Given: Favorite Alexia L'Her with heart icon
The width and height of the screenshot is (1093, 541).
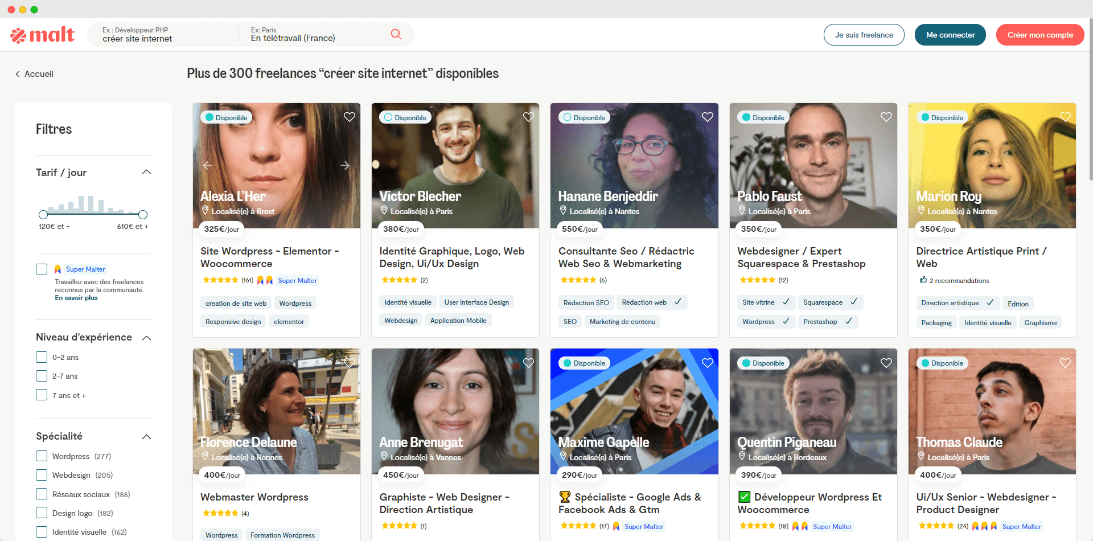Looking at the screenshot, I should 350,117.
